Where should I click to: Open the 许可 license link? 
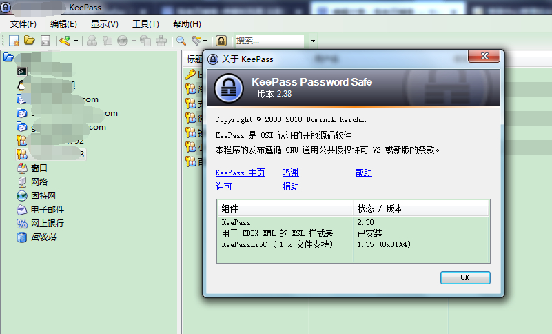(223, 186)
